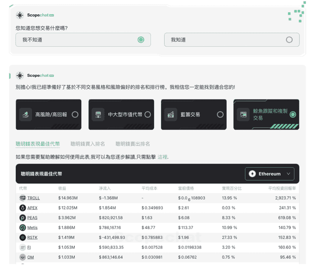This screenshot has height=265, width=320.
Task: Click the 這裡 help link
Action: point(162,157)
